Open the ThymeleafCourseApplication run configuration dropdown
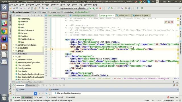This screenshot has width=182, height=102. 73,8
